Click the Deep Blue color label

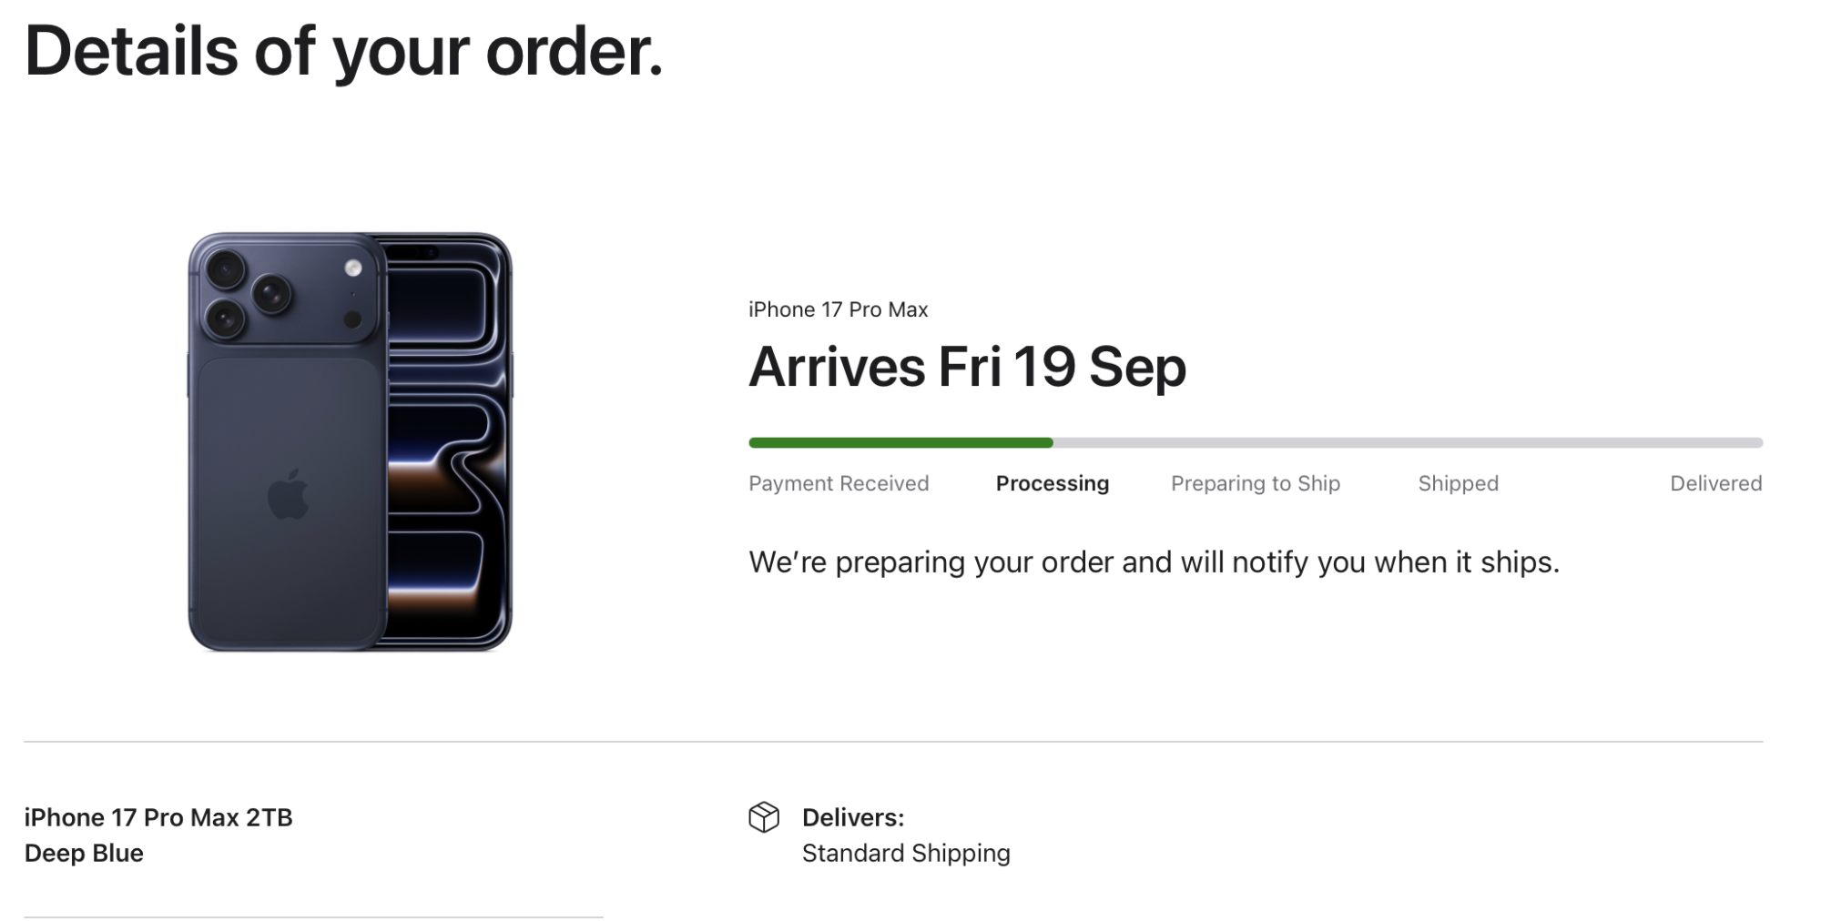(84, 853)
